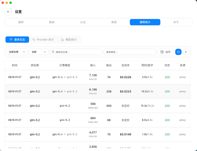Click the magnifier icon in supplier search
Screen dimensions: 197x151
[53, 52]
